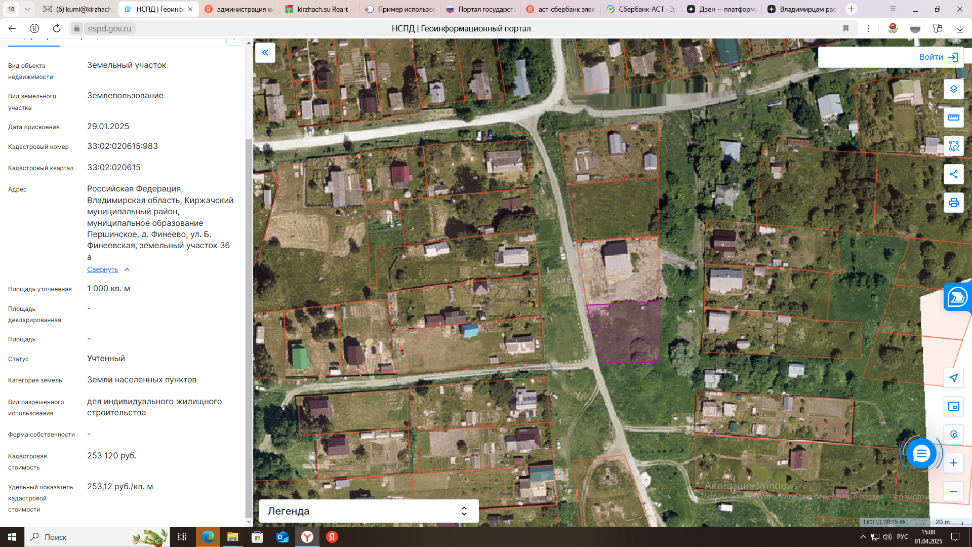Screen dimensions: 972x547
Task: Activate the area selection search tool
Action: (x=953, y=146)
